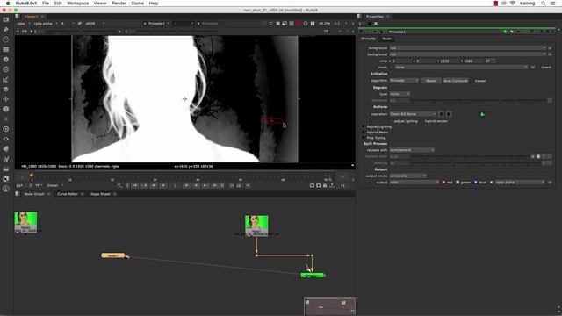The height and width of the screenshot is (316, 562).
Task: Open the Degrain type dropdown
Action: click(x=400, y=94)
